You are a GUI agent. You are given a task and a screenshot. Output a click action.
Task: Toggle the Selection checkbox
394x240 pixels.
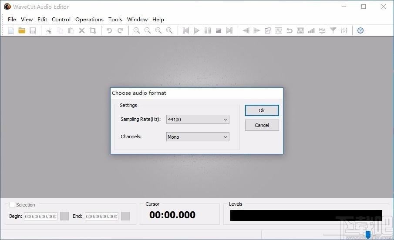[x=12, y=205]
